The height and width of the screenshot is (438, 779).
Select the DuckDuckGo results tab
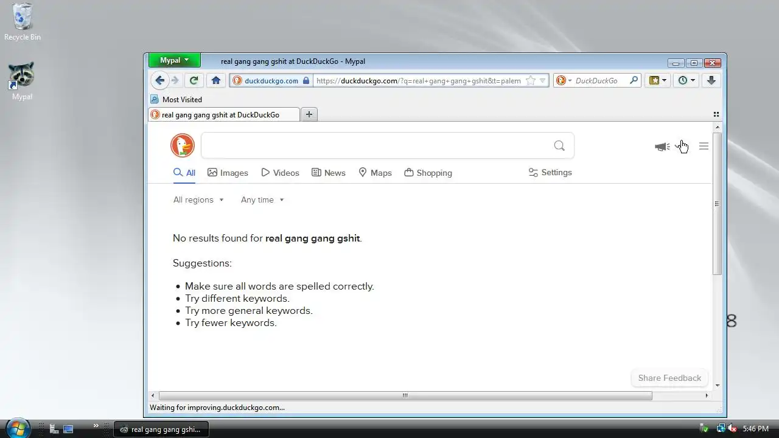(x=224, y=114)
